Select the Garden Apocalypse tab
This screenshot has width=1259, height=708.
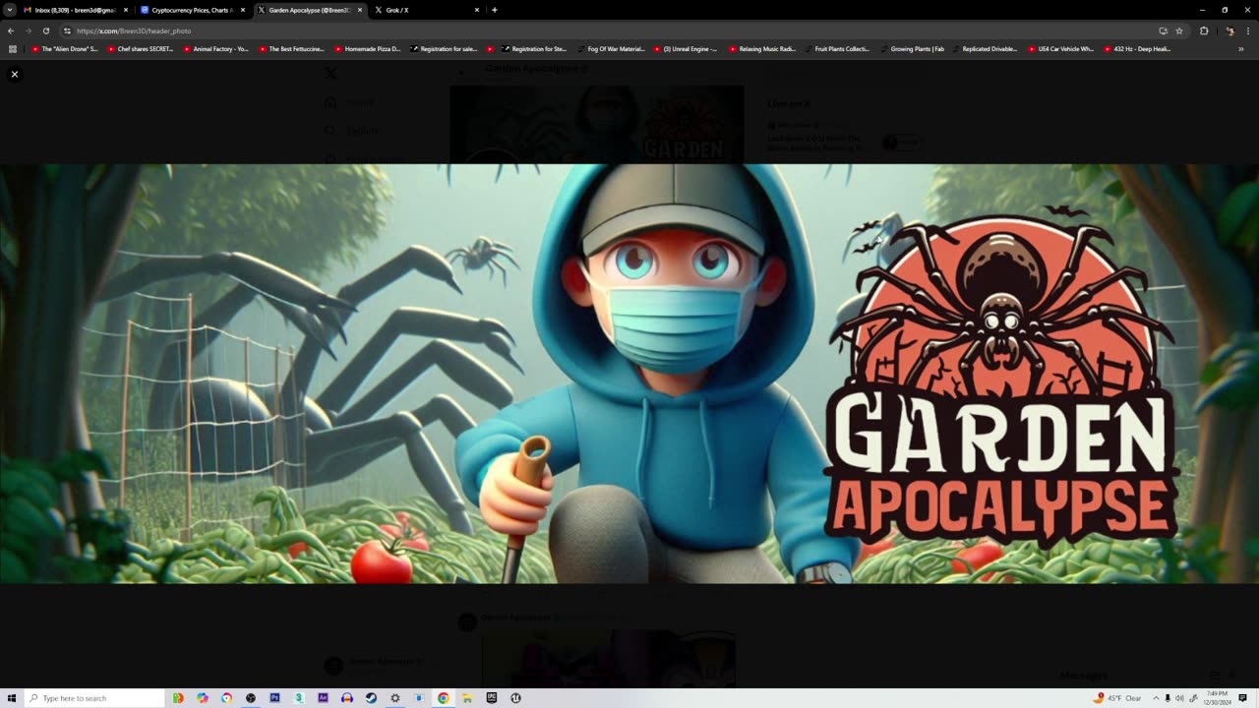pos(309,10)
